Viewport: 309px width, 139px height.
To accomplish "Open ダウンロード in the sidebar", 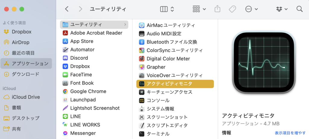I will coord(25,74).
